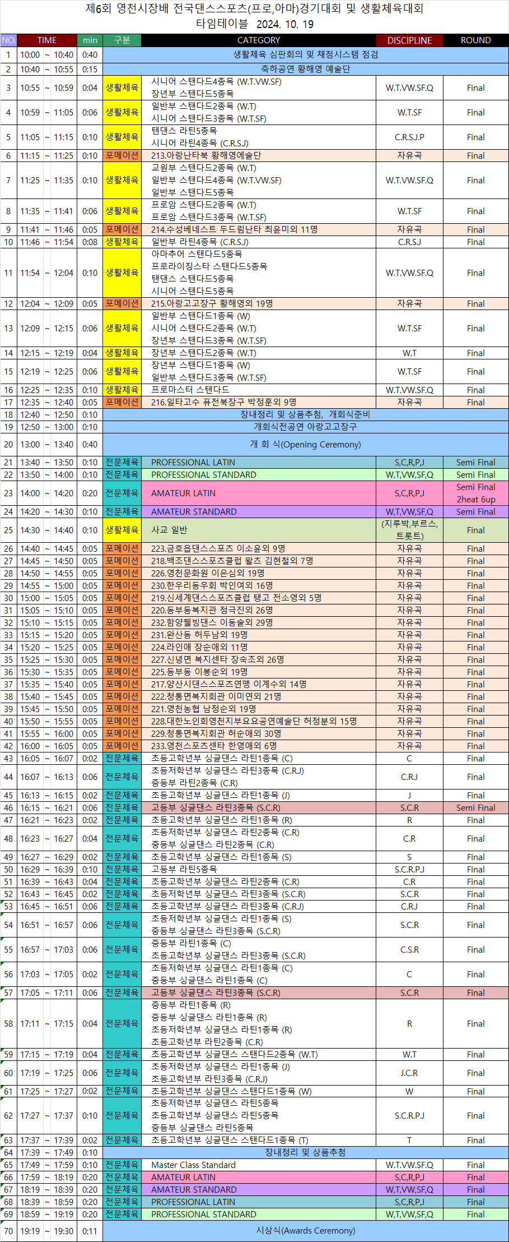The width and height of the screenshot is (509, 1242).
Task: Click the pink AMATEUR LATIN row 23
Action: (254, 493)
